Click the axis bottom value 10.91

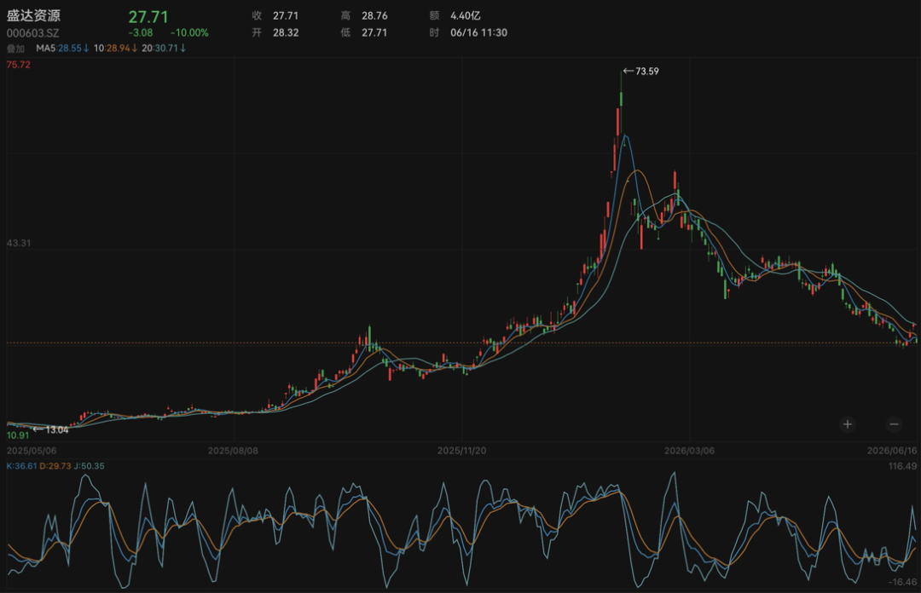(x=18, y=435)
